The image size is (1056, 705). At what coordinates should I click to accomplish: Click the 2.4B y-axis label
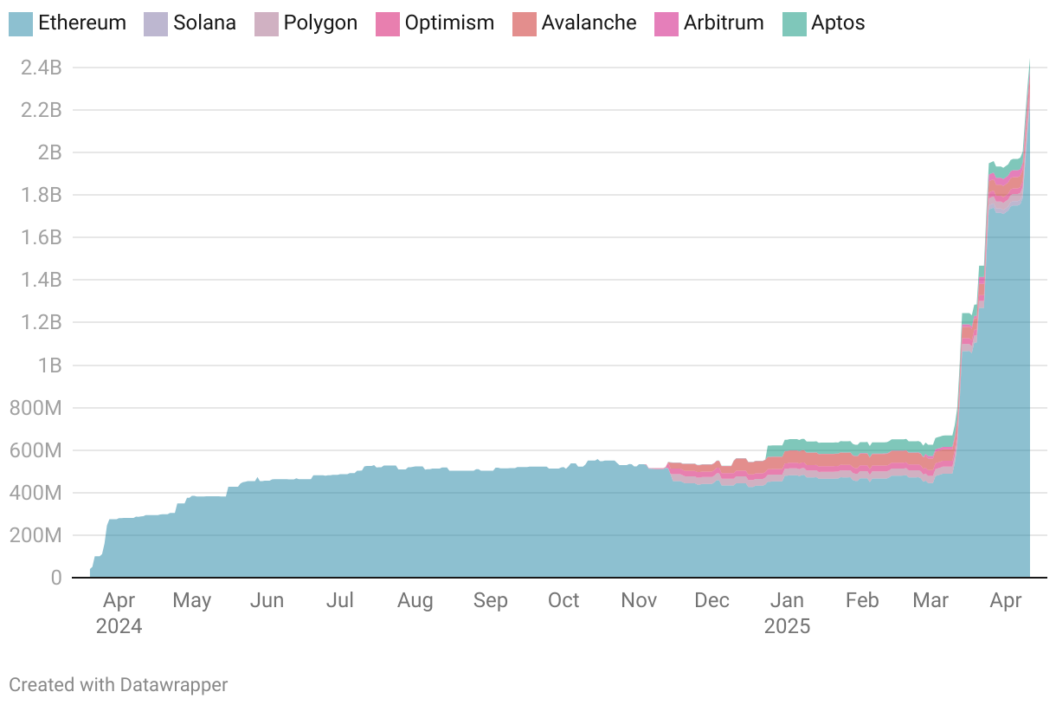41,68
